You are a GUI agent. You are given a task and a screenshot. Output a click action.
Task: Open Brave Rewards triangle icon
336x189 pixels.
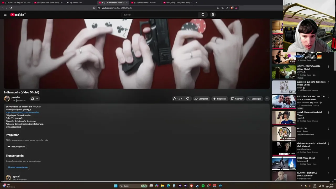236,8
